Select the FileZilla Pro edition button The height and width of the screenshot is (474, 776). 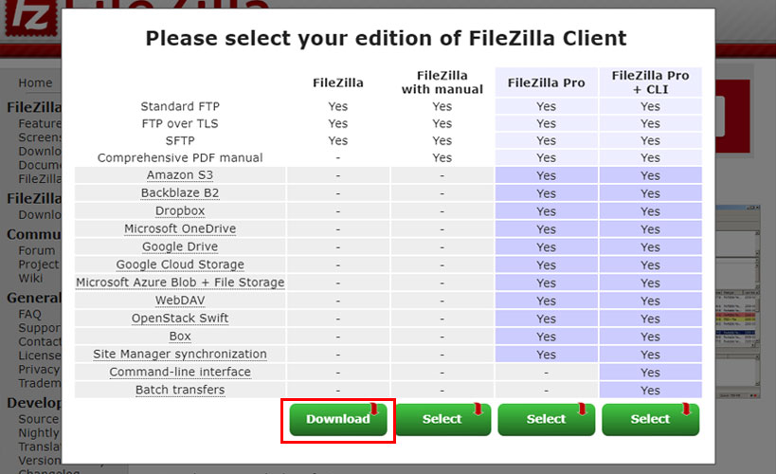click(x=547, y=420)
